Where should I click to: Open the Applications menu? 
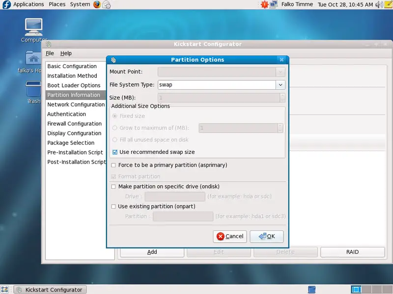(x=28, y=4)
